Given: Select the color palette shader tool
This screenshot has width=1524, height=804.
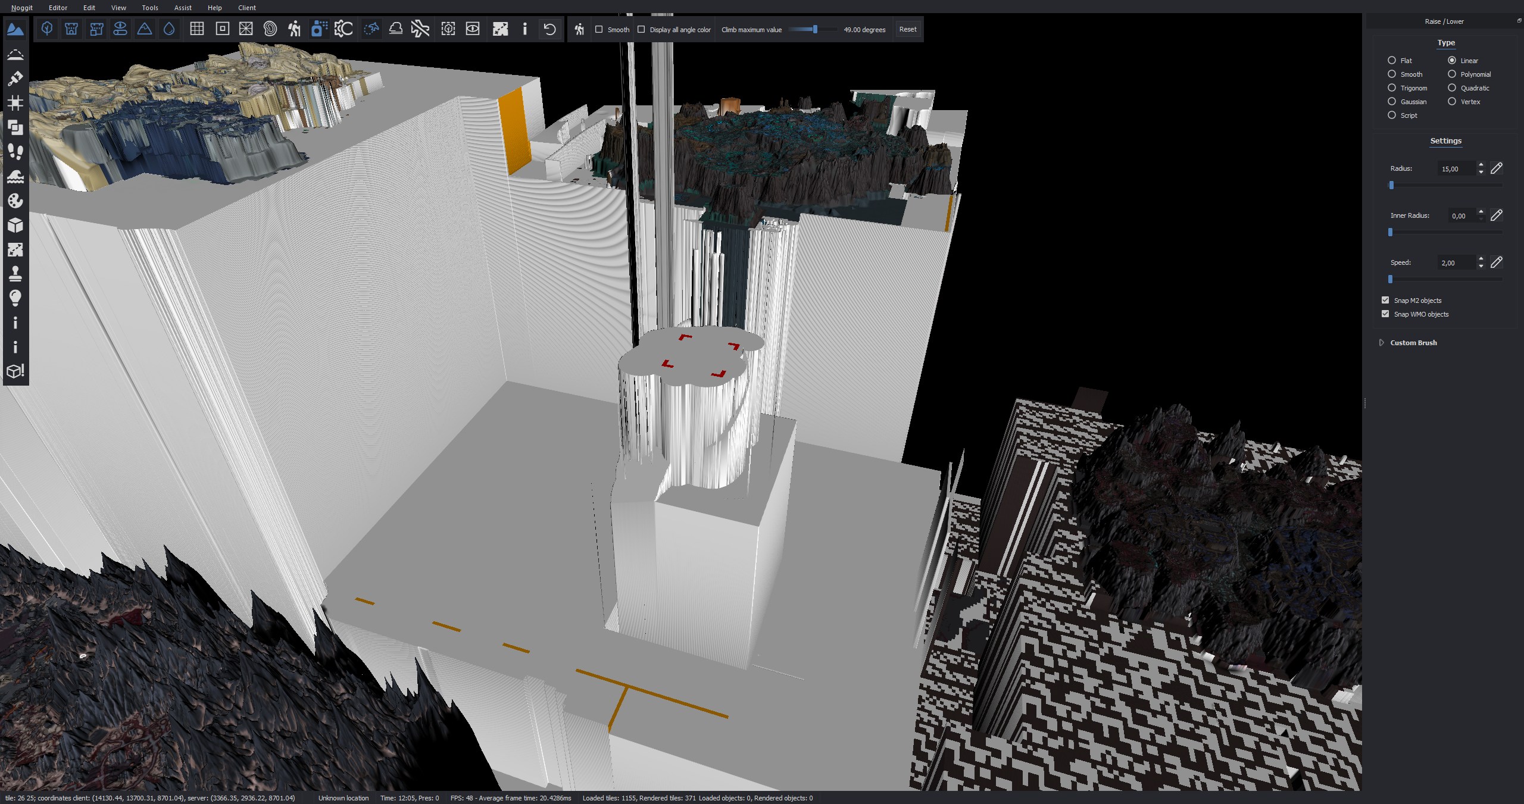Looking at the screenshot, I should [15, 201].
